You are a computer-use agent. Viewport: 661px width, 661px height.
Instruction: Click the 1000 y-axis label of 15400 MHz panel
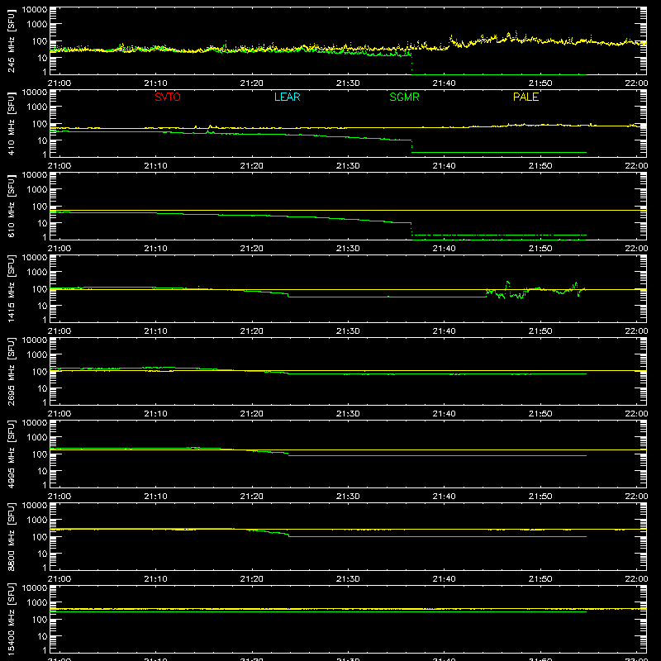[x=37, y=603]
